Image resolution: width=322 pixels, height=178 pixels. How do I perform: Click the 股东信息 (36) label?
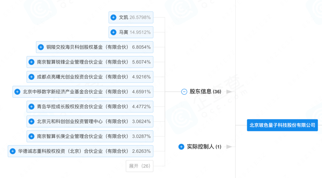tap(205, 92)
